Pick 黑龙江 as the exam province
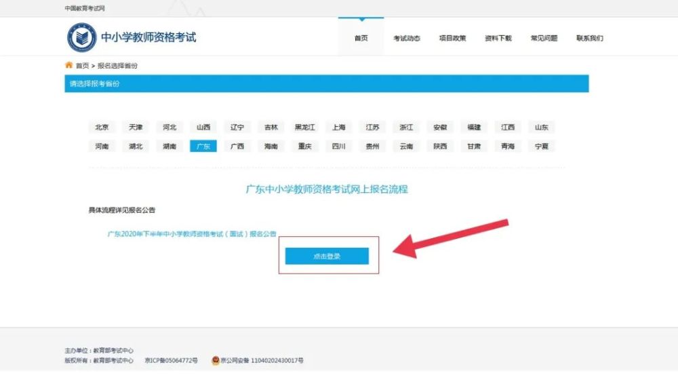678x374 pixels. (304, 127)
